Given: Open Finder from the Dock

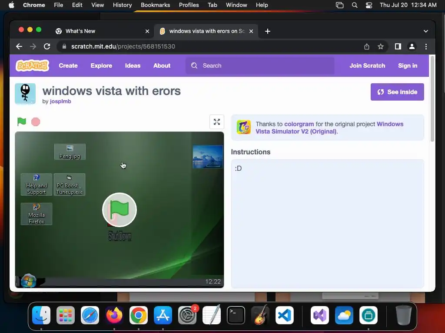Looking at the screenshot, I should click(x=41, y=315).
